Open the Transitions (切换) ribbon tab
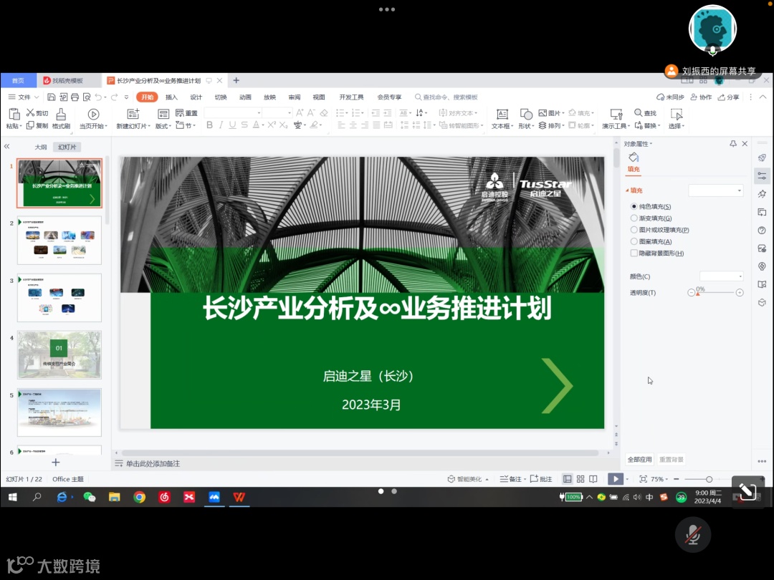 [221, 97]
